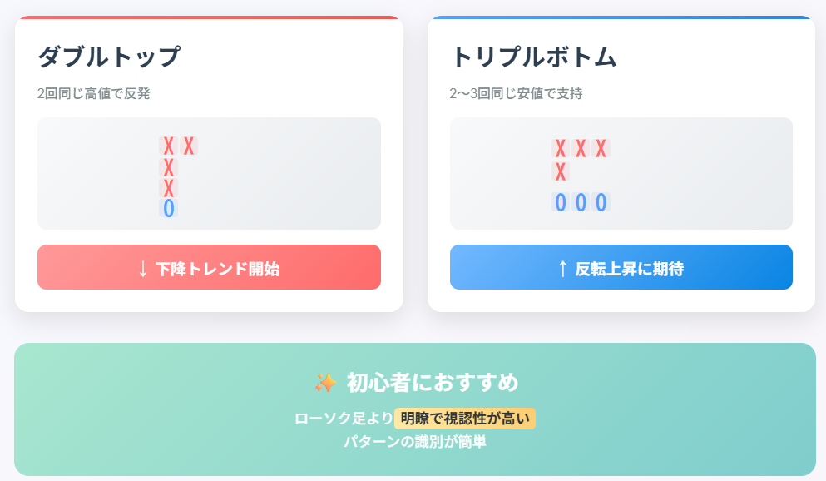Click the second-row X in トリプルボトム chart
This screenshot has width=826, height=481.
561,171
